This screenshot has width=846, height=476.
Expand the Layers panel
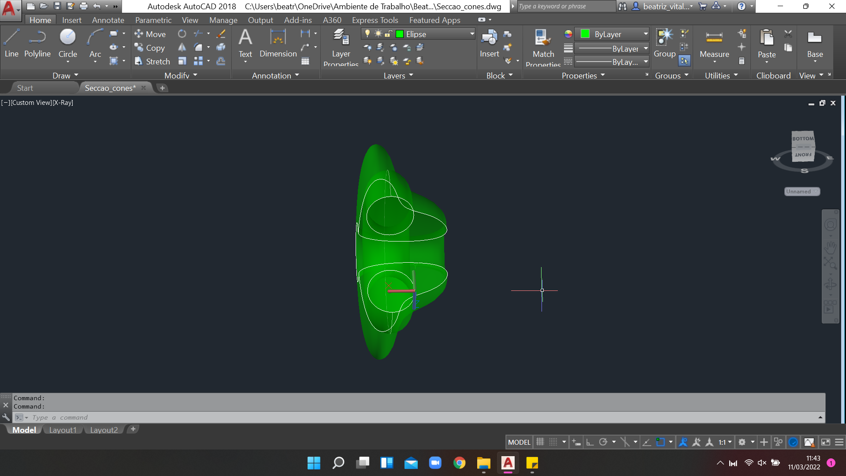click(398, 75)
